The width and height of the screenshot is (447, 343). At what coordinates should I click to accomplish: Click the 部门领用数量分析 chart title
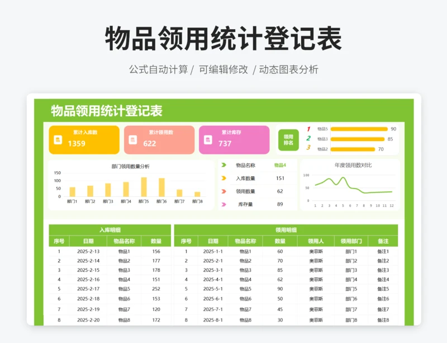click(130, 166)
